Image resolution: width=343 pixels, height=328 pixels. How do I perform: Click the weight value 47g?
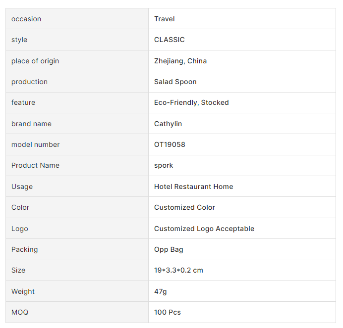point(160,291)
